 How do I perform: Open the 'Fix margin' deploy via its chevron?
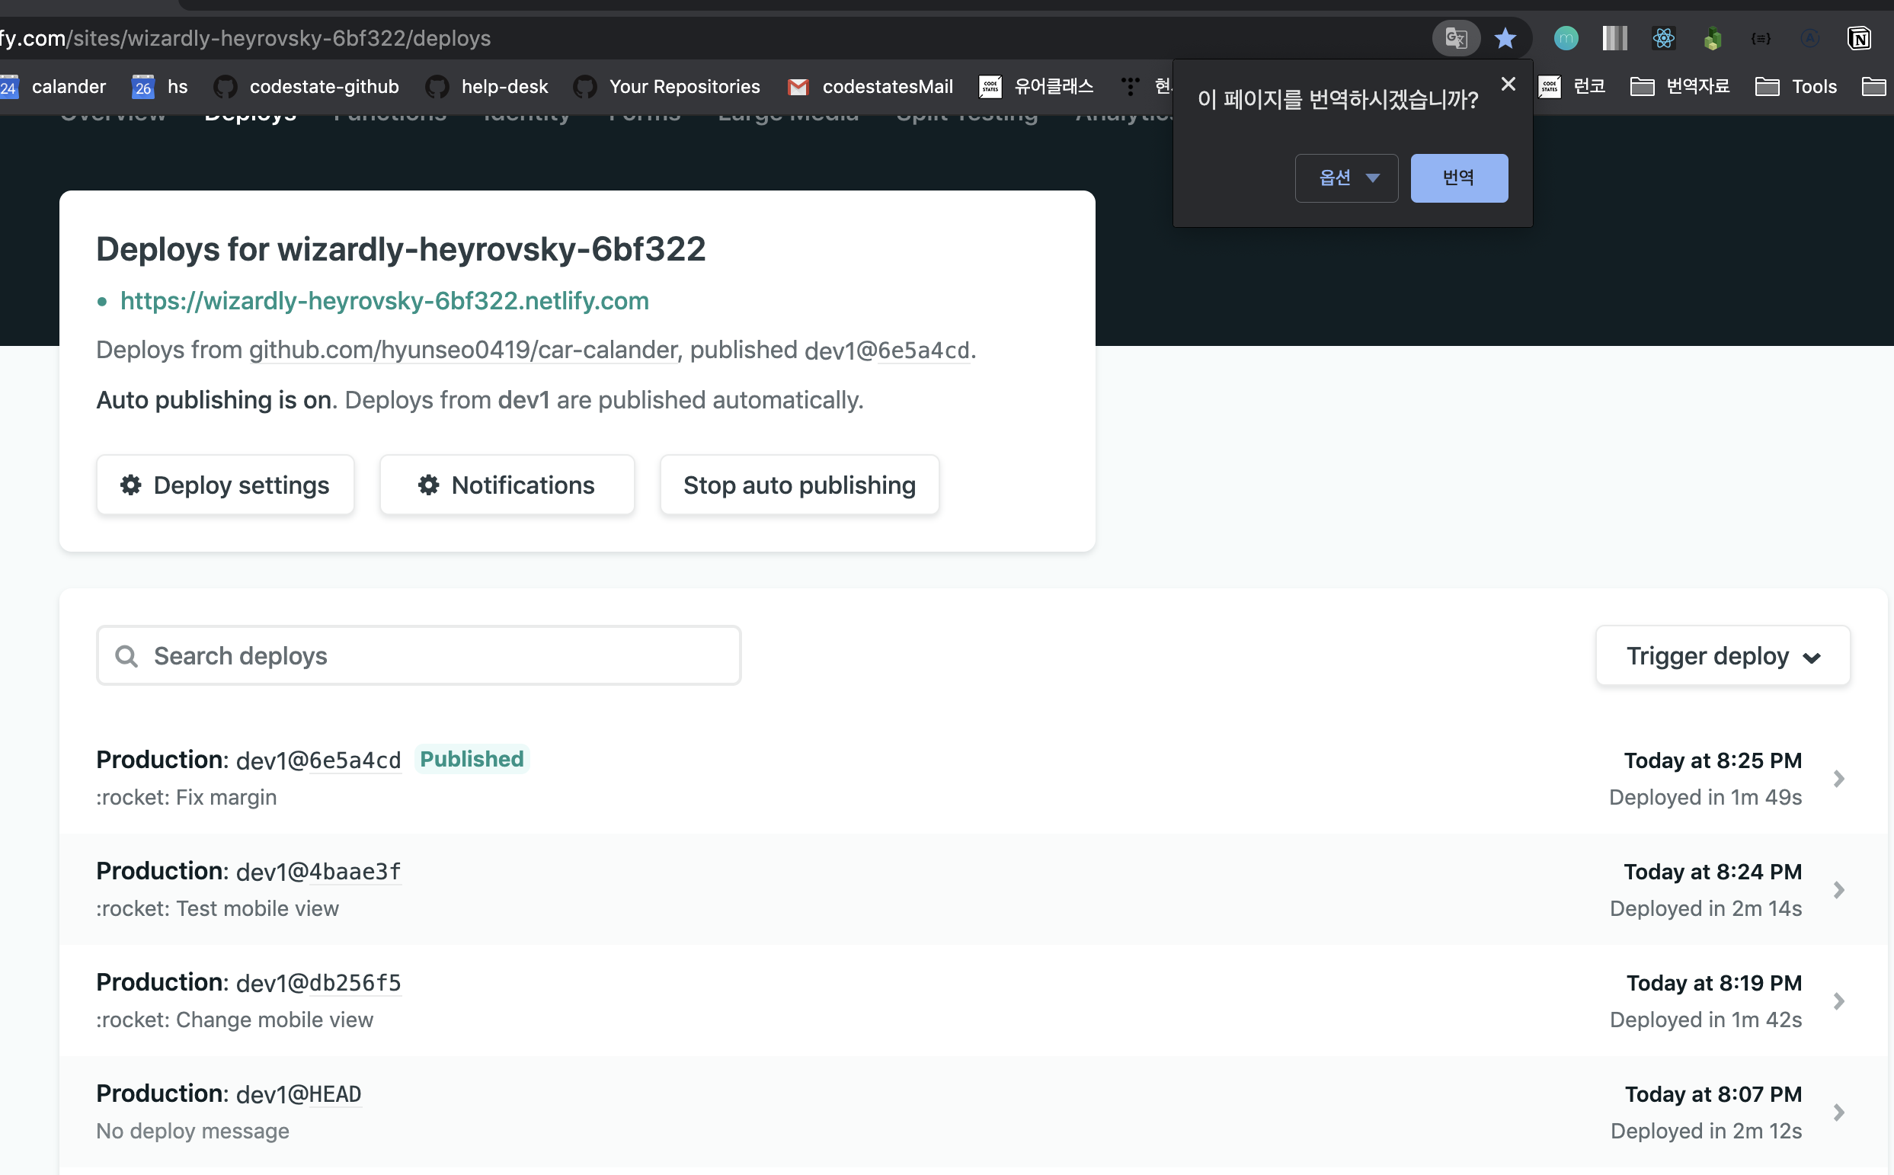click(1838, 779)
